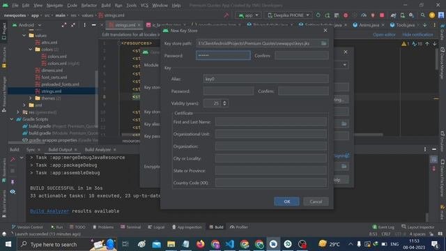Open Visual Studio Code from taskbar

[x=229, y=244]
